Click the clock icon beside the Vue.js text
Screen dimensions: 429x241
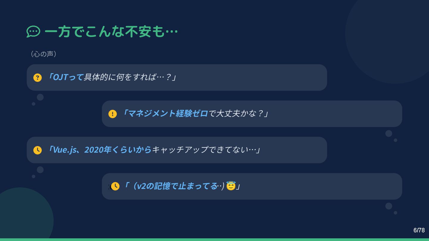click(x=37, y=150)
